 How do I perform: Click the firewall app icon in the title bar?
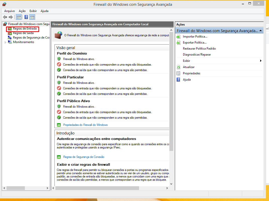pos(4,4)
